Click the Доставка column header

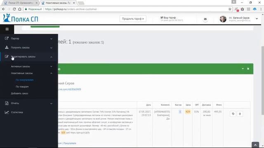206,105
